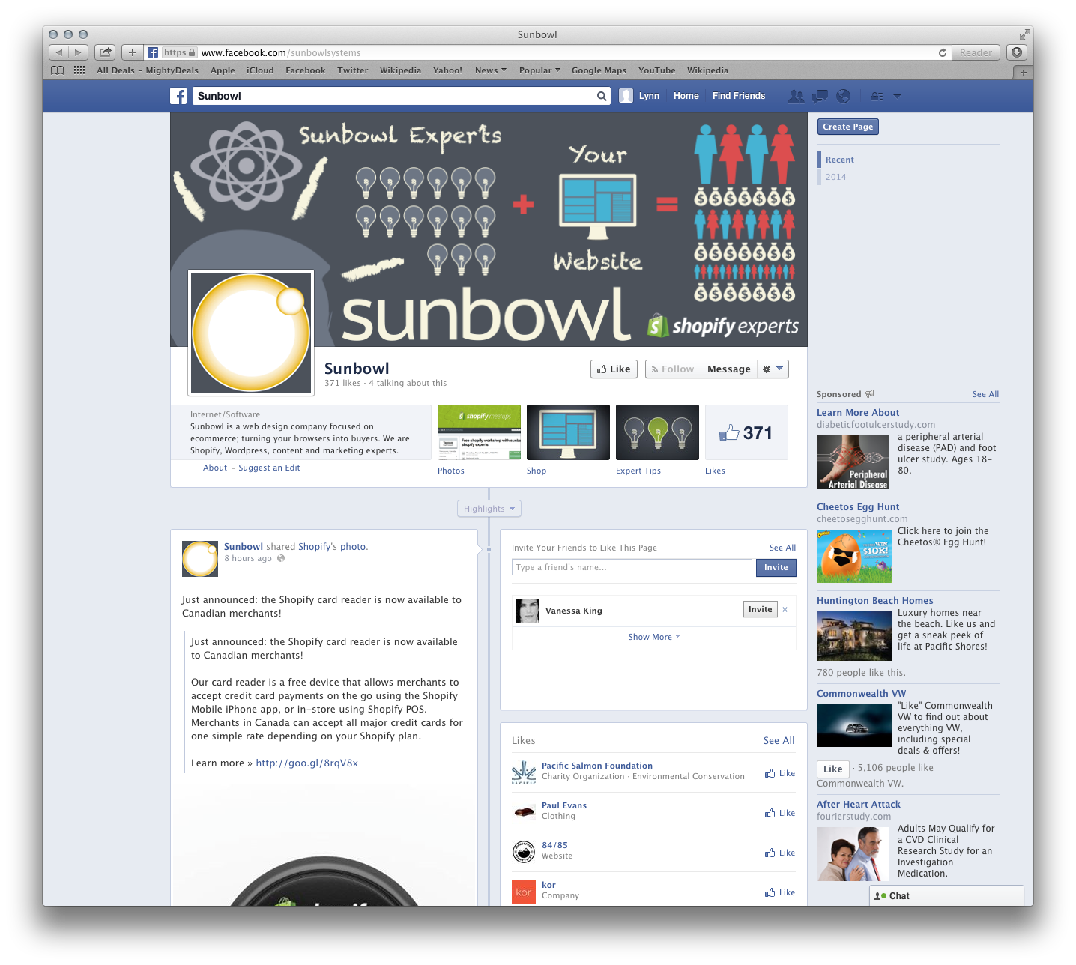Image resolution: width=1076 pixels, height=965 pixels.
Task: Open notifications globe icon
Action: (x=844, y=96)
